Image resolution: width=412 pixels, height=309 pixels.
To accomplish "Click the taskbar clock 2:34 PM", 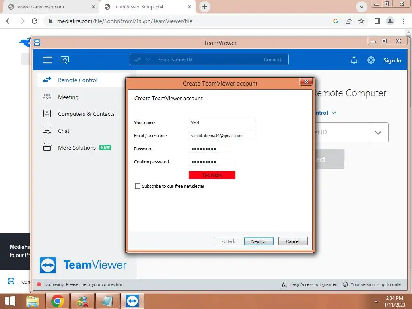I will (394, 298).
